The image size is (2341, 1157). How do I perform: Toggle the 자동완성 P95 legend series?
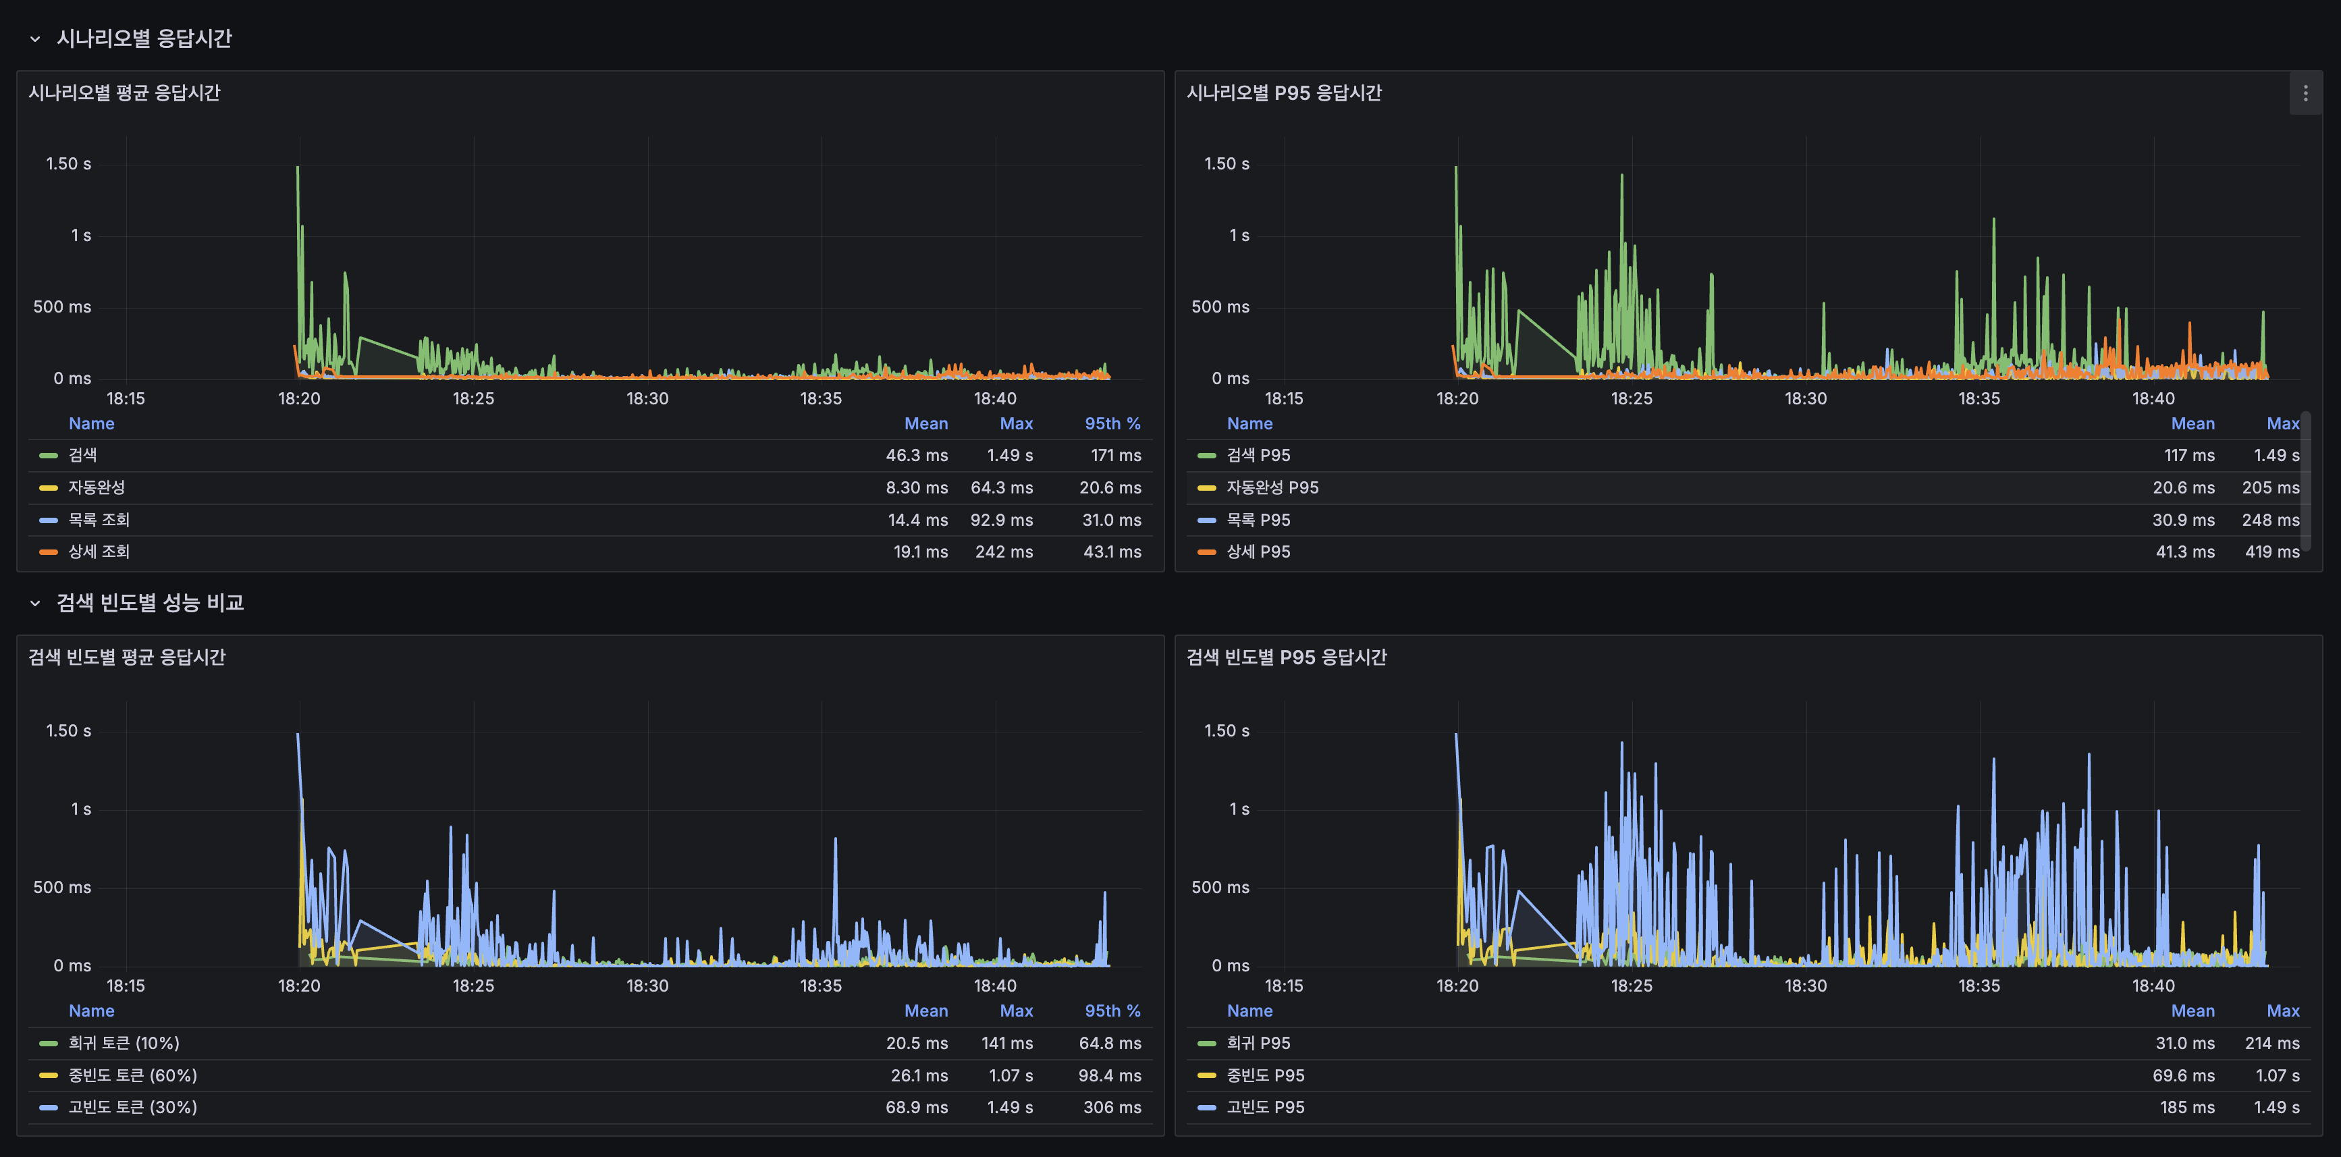click(1272, 488)
